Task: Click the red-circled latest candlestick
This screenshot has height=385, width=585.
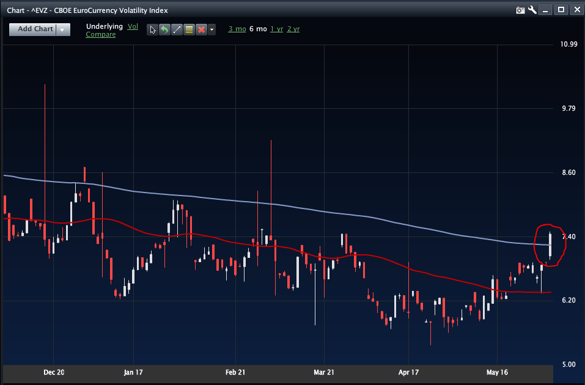Action: (551, 245)
